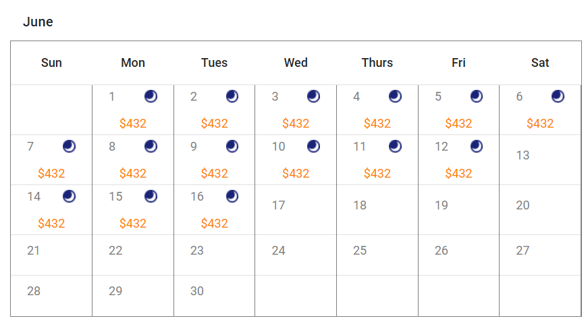
Task: Click the moon icon on June 10
Action: [314, 147]
